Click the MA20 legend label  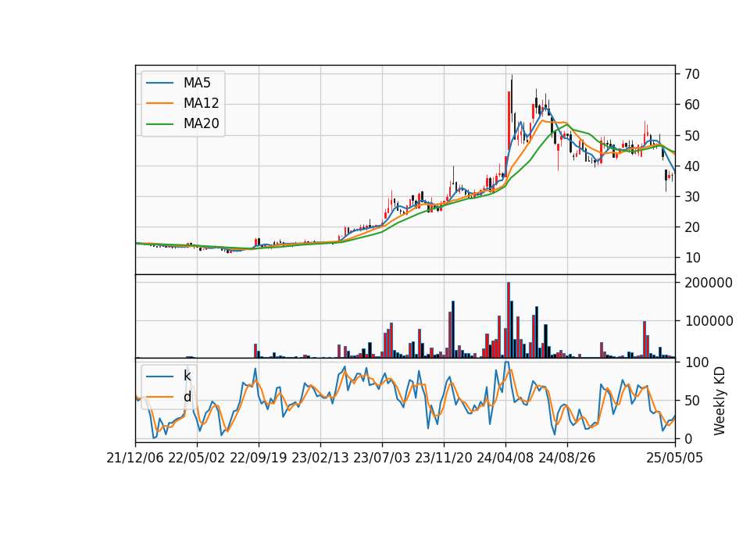tap(201, 123)
